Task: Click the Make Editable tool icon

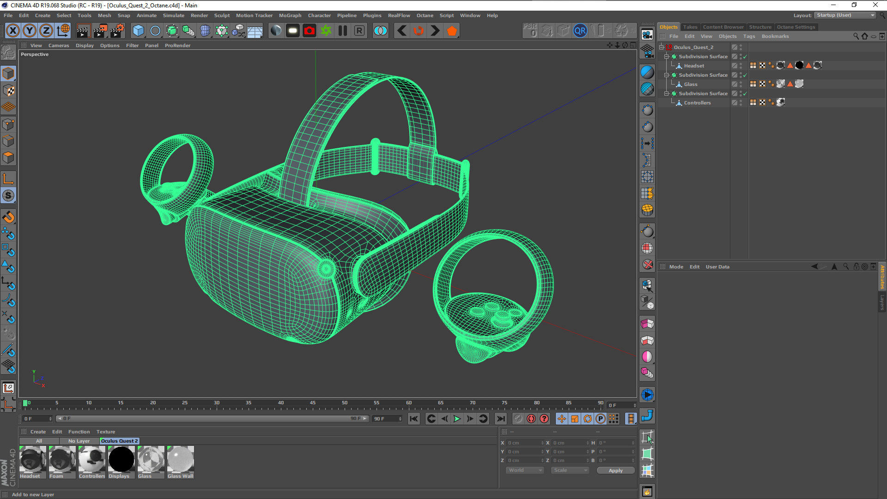Action: 8,53
